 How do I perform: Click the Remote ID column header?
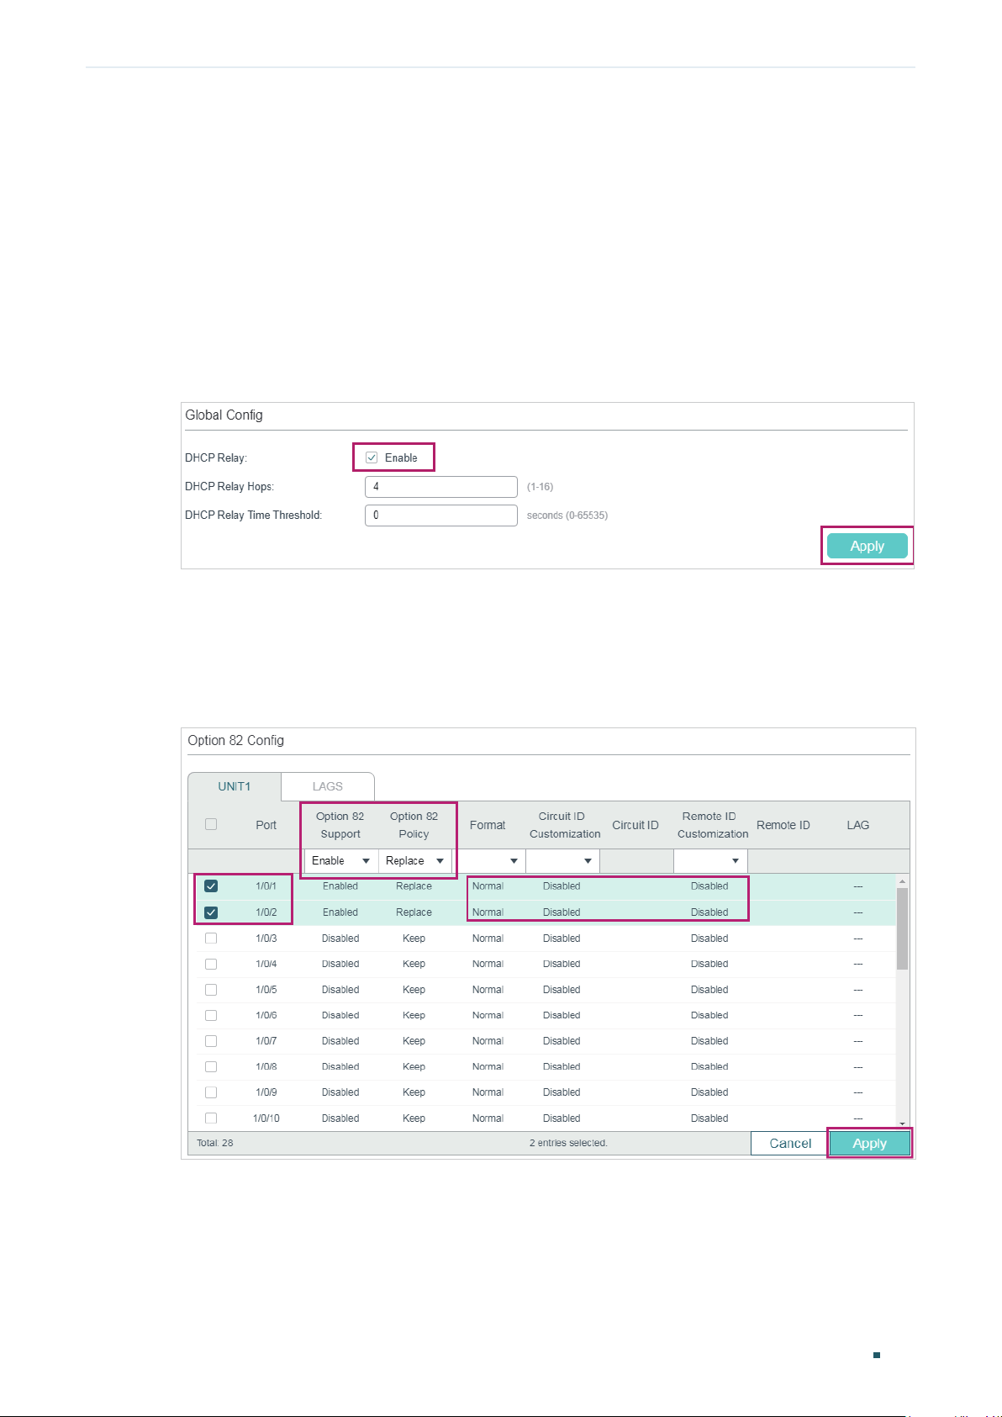(x=783, y=825)
